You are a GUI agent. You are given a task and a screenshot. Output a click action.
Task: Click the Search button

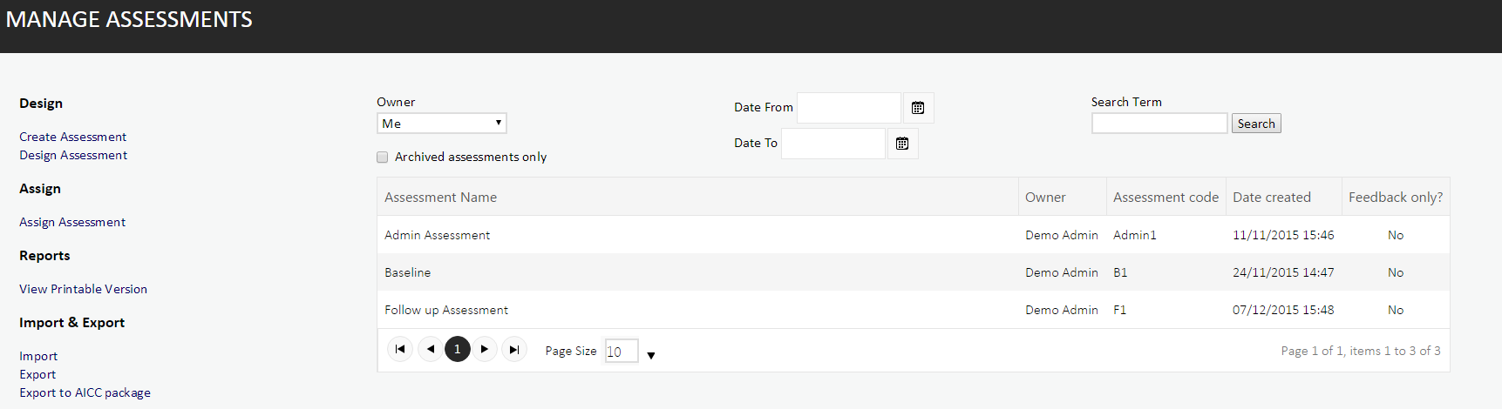(1256, 124)
